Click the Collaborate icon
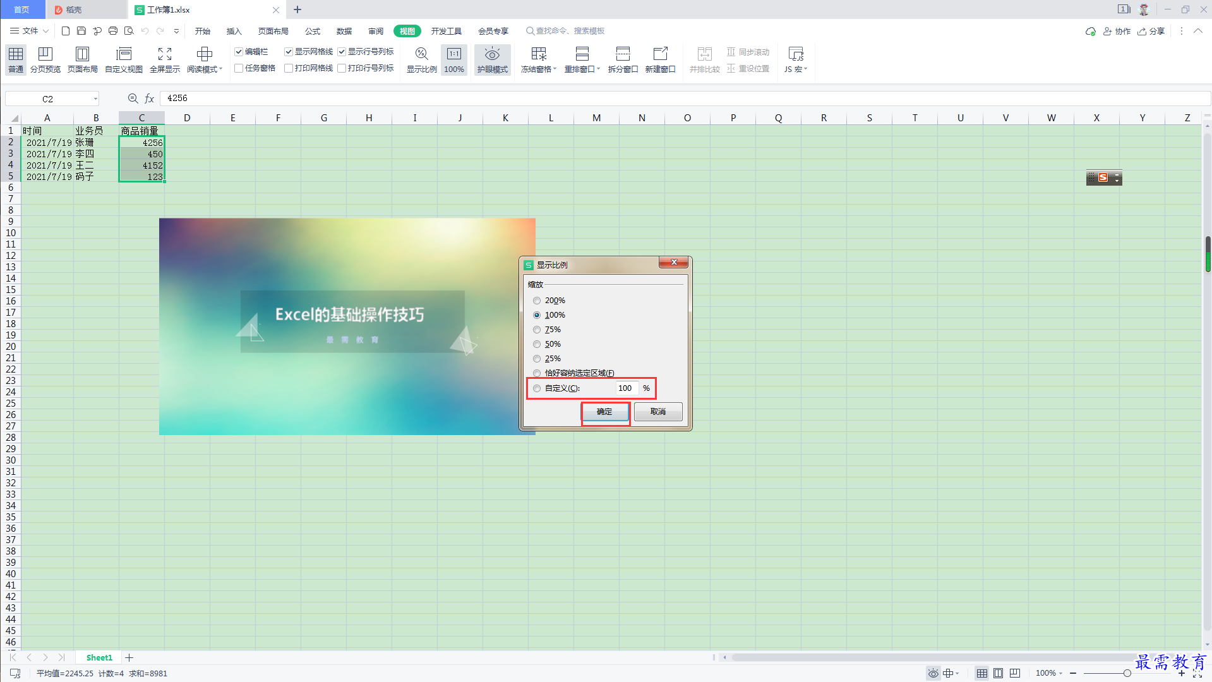The width and height of the screenshot is (1212, 682). [x=1117, y=31]
